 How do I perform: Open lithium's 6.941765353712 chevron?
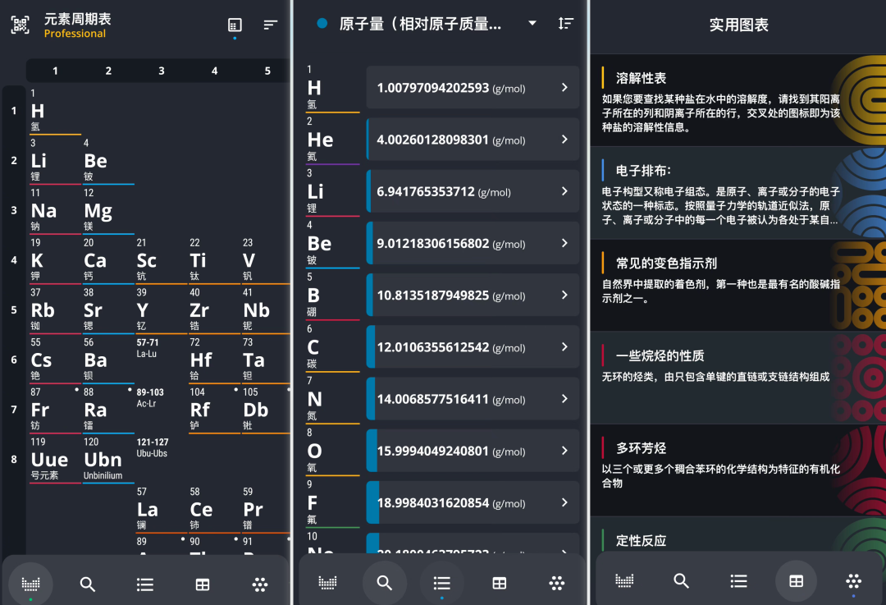click(564, 191)
